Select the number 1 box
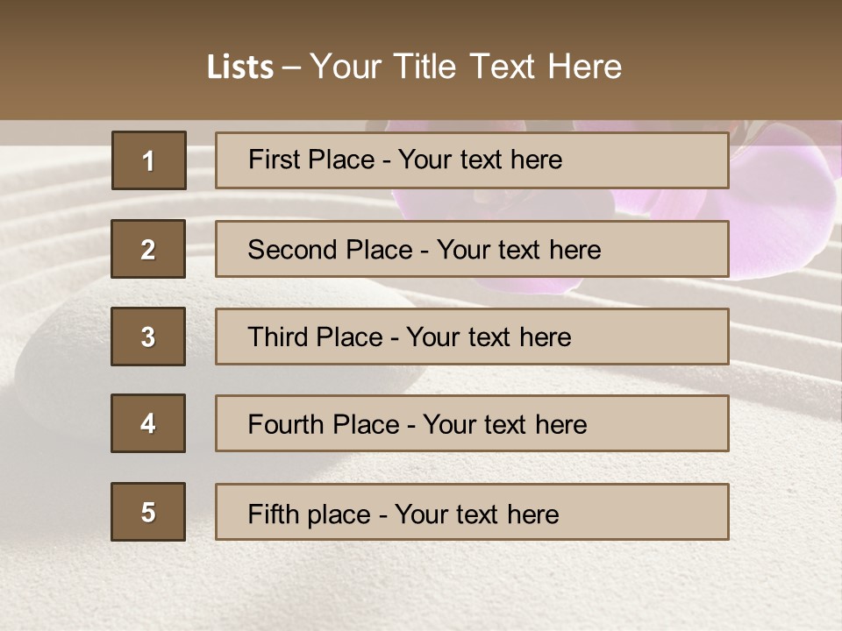The height and width of the screenshot is (631, 842). pyautogui.click(x=148, y=160)
